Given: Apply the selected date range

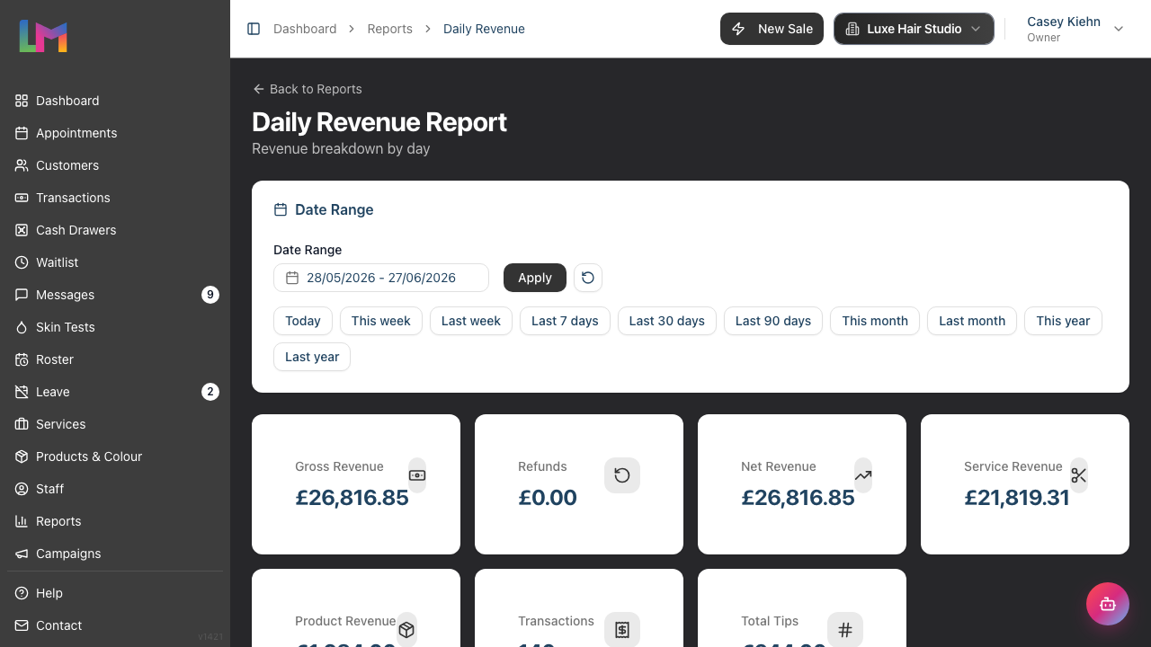Looking at the screenshot, I should point(535,278).
